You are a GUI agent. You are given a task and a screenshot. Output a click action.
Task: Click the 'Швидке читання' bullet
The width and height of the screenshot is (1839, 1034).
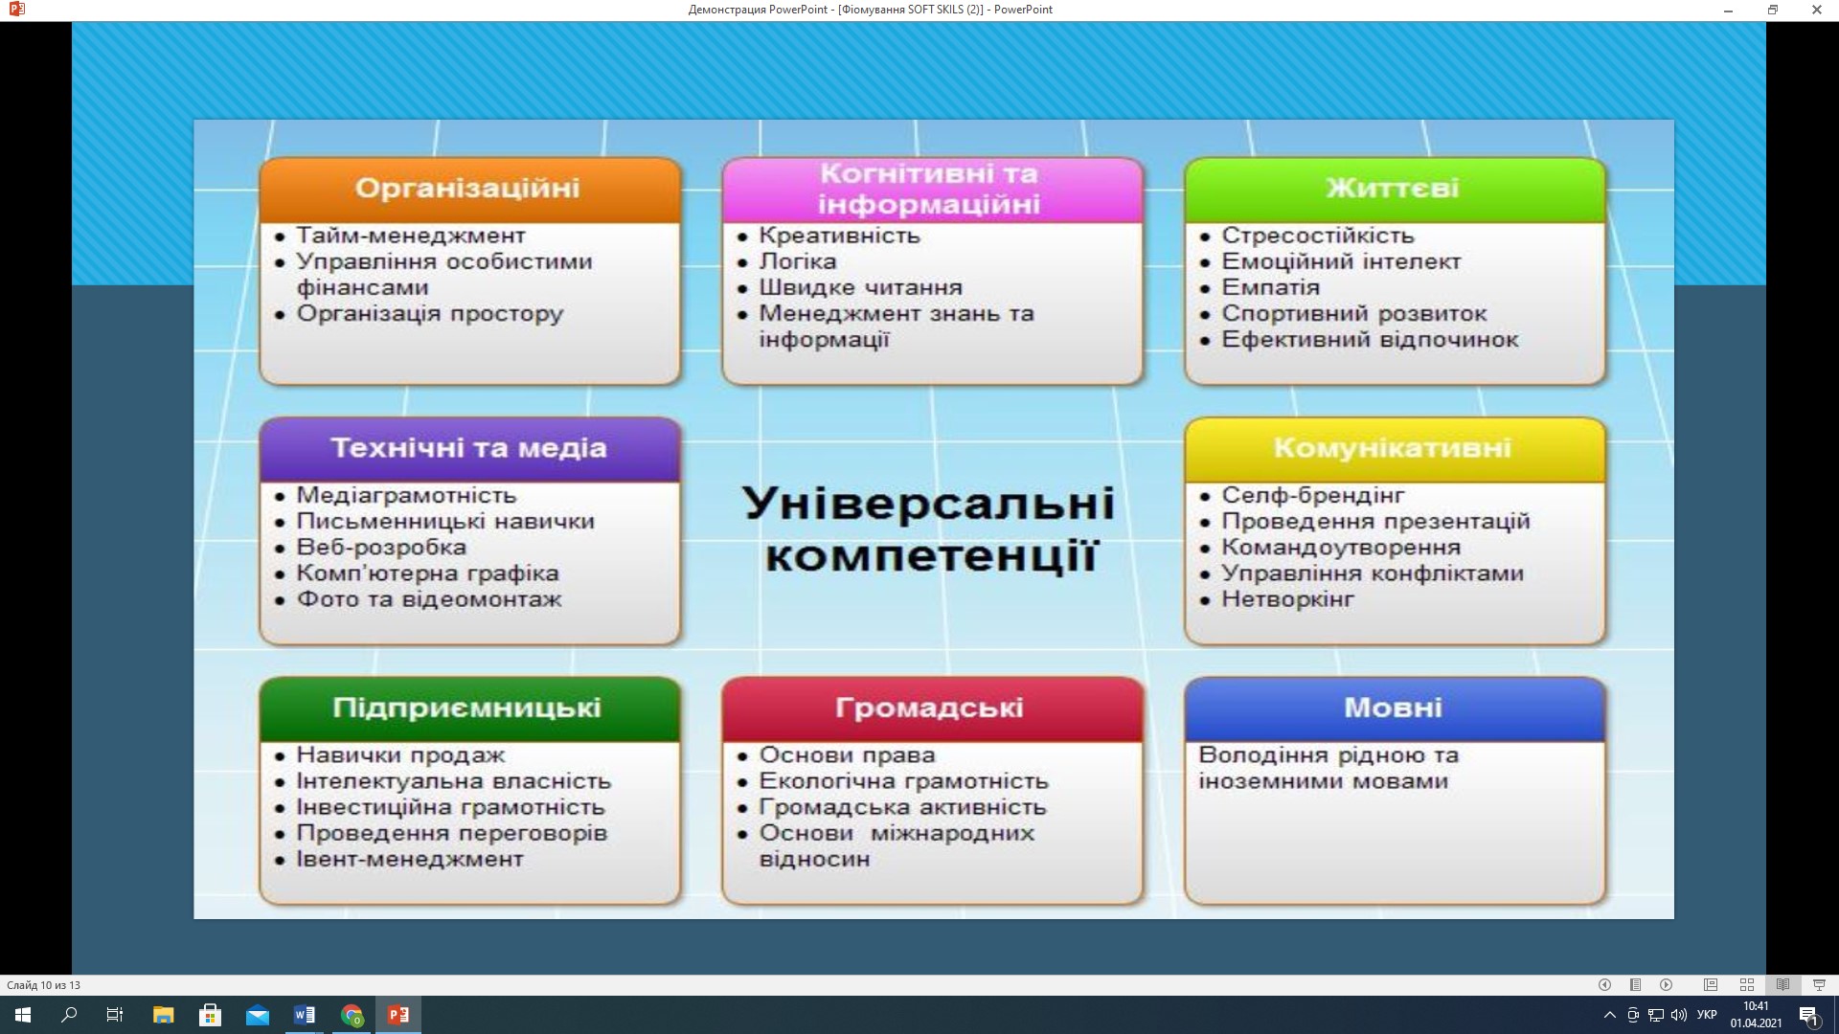pos(861,287)
